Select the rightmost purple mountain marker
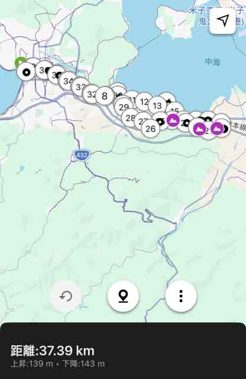The image size is (246, 379). click(217, 128)
